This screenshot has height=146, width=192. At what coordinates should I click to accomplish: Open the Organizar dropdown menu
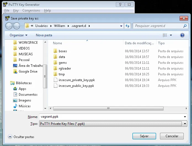tap(18, 35)
